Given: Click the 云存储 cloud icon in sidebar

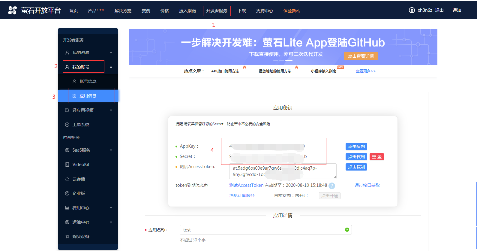Looking at the screenshot, I should click(x=67, y=179).
